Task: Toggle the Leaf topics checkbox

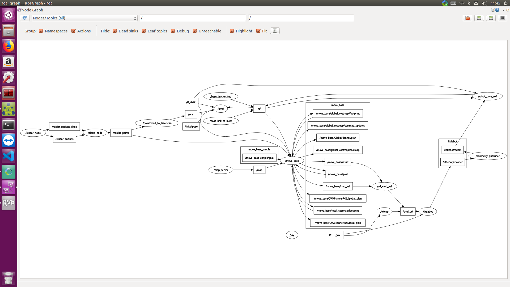Action: [144, 31]
